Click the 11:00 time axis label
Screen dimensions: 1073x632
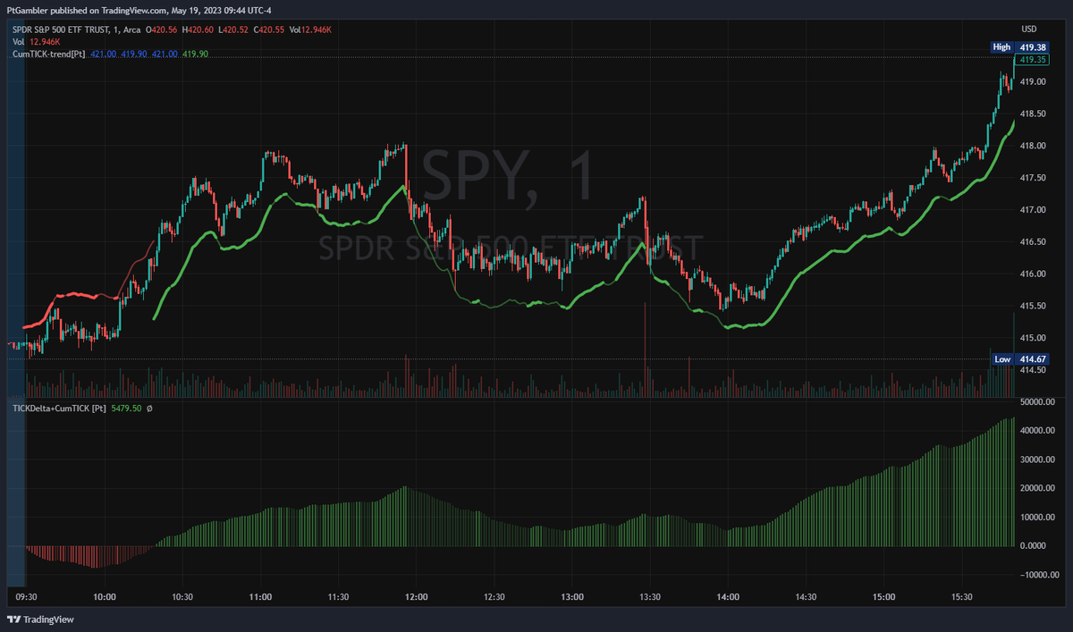pos(260,596)
